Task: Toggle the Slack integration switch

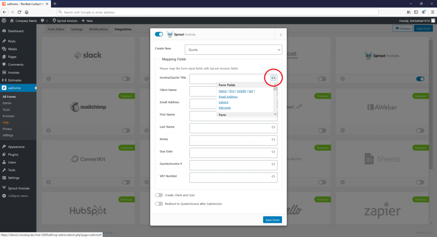Action: [126, 79]
